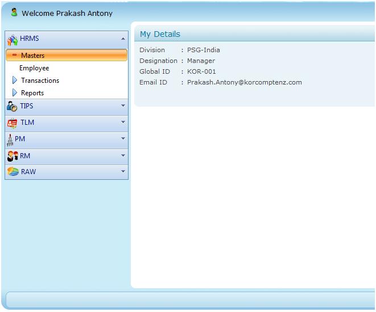Viewport: 376px width, 312px height.
Task: Collapse the HRMS panel with up arrow
Action: pyautogui.click(x=123, y=39)
